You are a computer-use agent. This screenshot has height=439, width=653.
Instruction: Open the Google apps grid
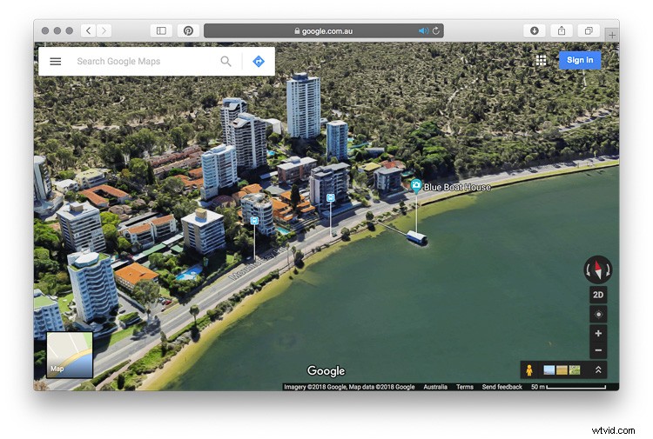541,60
